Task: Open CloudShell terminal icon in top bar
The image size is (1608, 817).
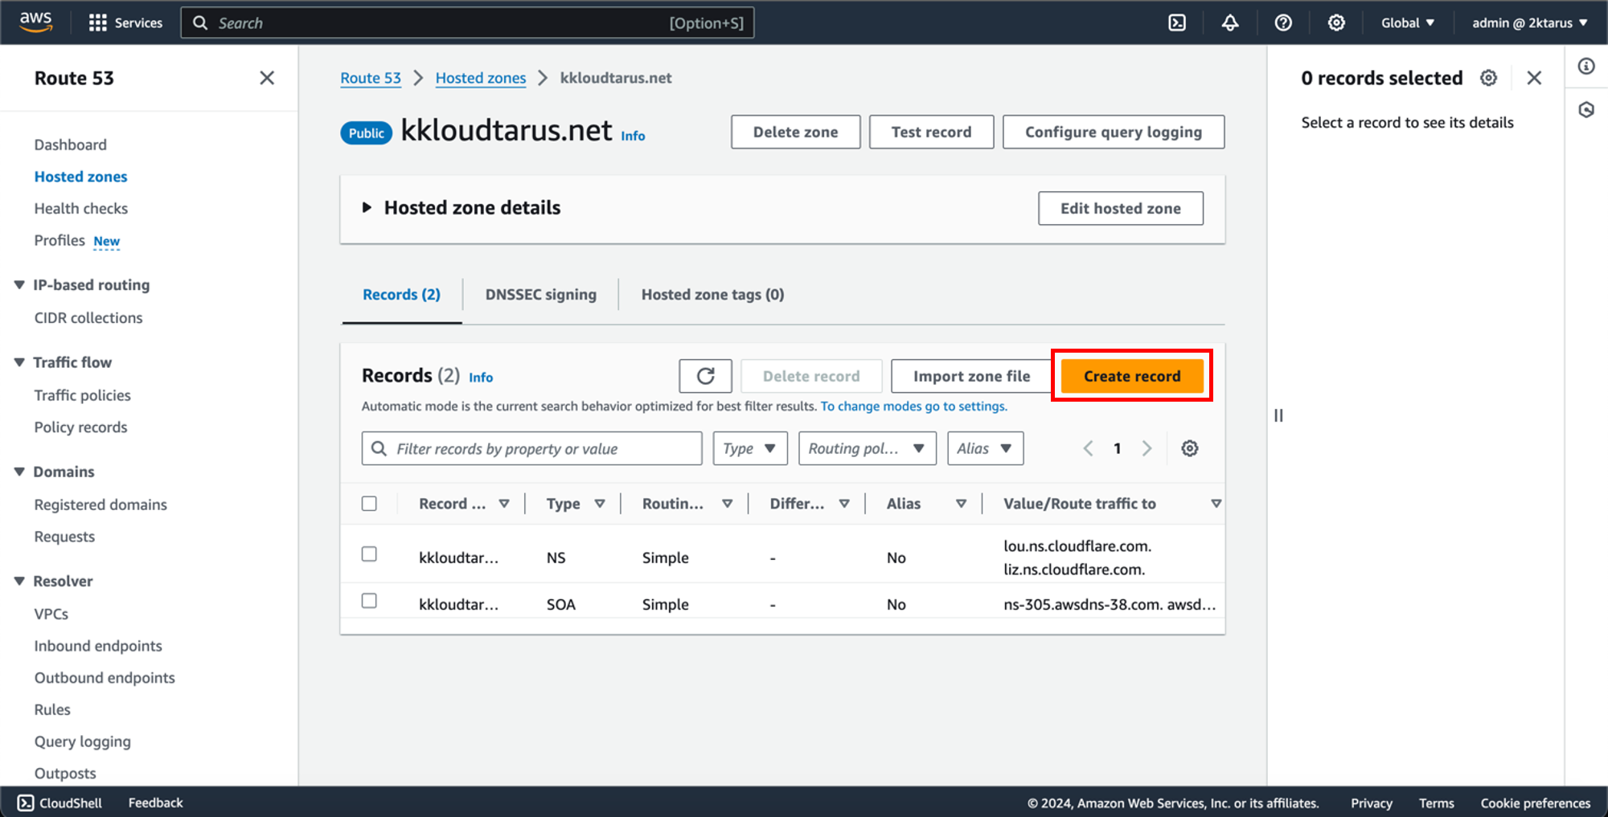Action: (1177, 22)
